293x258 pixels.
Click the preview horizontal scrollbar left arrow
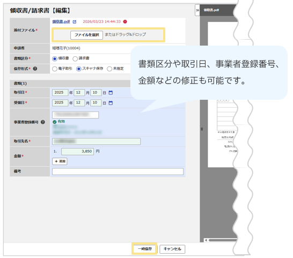click(206, 240)
